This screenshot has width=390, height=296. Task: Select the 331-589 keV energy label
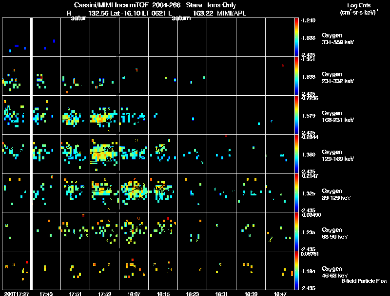pos(338,42)
